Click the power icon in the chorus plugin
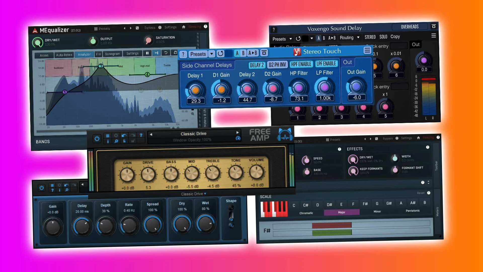This screenshot has height=272, width=483. pyautogui.click(x=42, y=188)
